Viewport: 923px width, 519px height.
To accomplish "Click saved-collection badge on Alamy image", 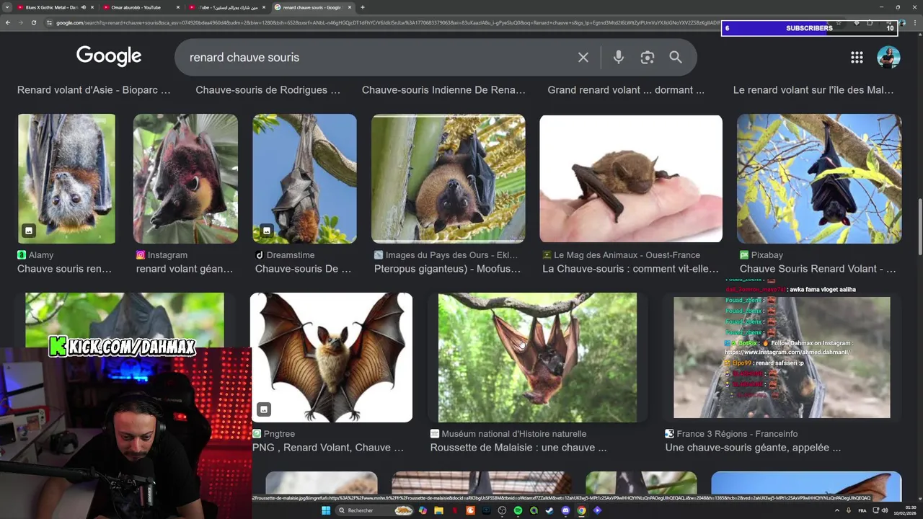I will pyautogui.click(x=29, y=231).
